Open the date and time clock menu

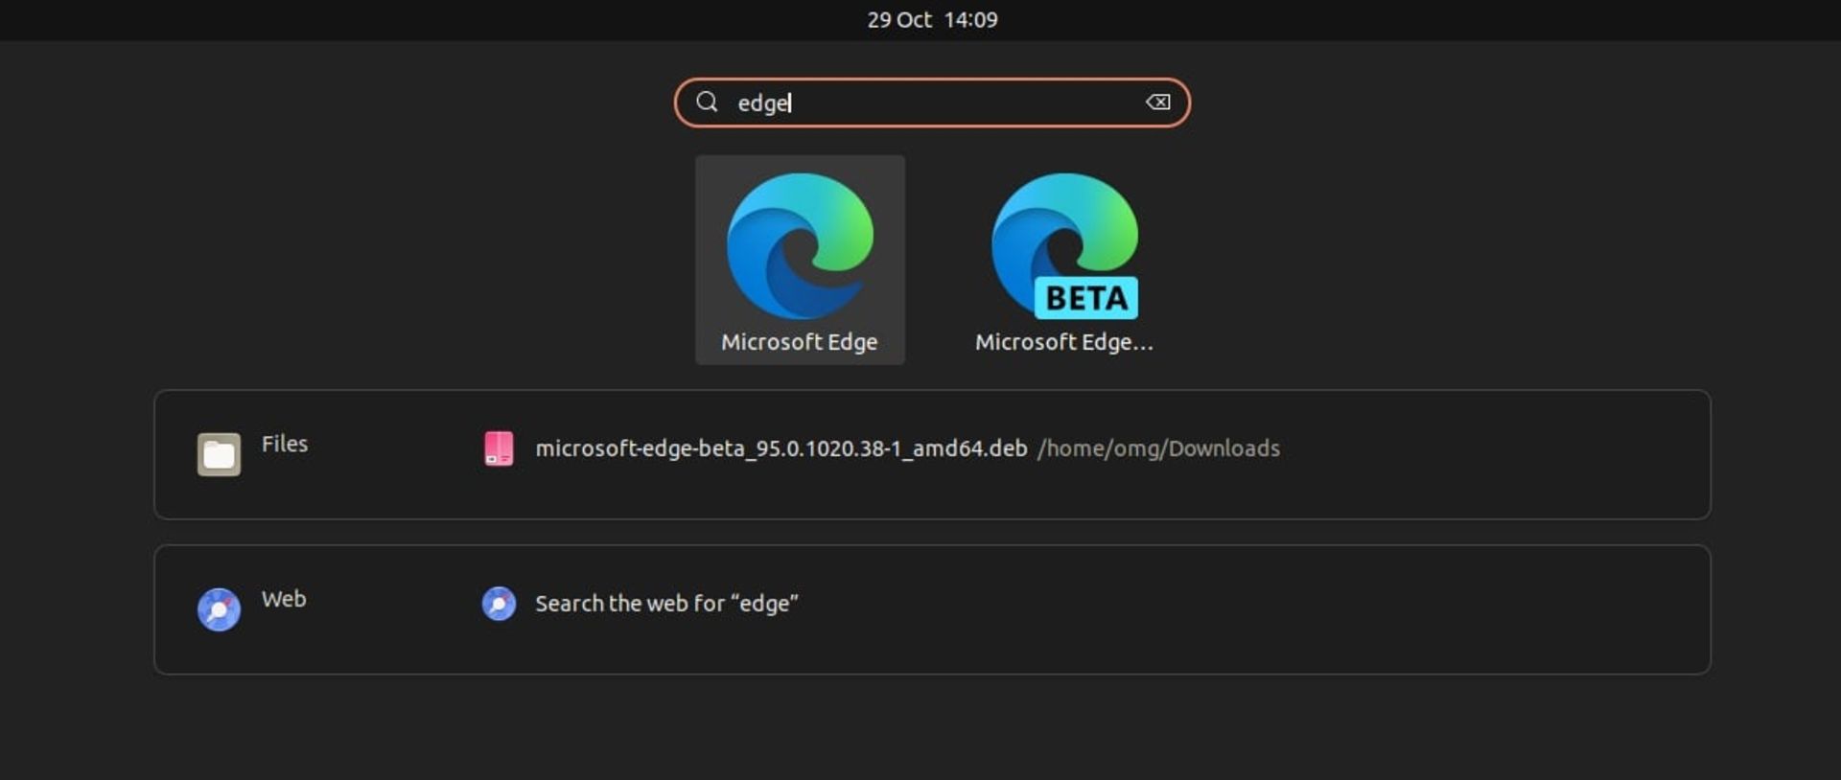click(932, 20)
